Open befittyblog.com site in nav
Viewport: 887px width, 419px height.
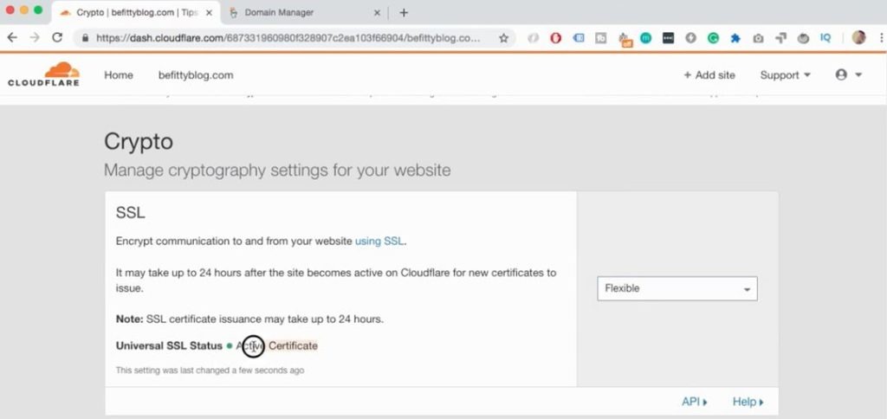tap(196, 75)
